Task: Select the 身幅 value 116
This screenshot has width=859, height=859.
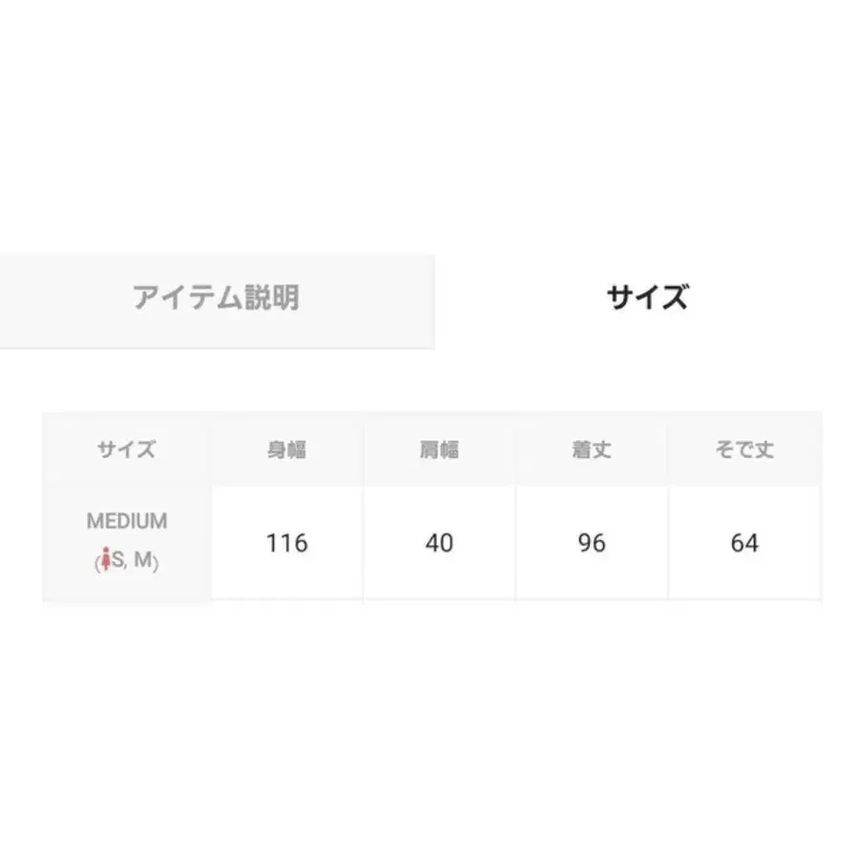Action: click(x=286, y=542)
